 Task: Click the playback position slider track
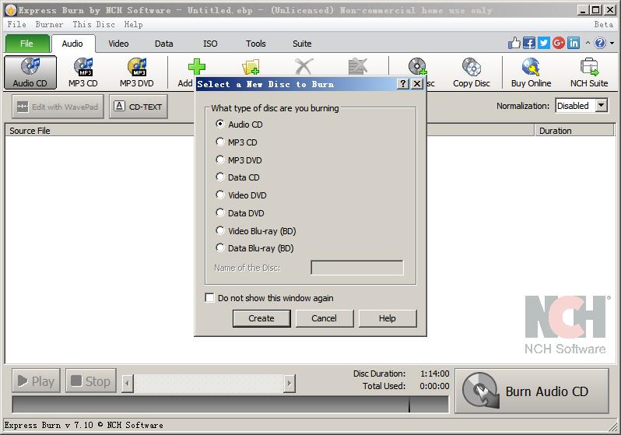(209, 383)
